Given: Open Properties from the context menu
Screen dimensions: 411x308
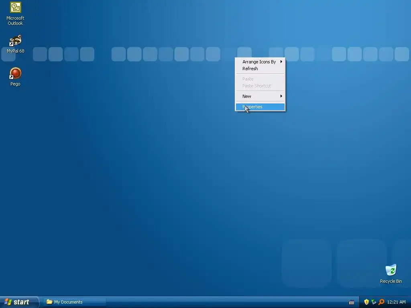Looking at the screenshot, I should pos(260,107).
